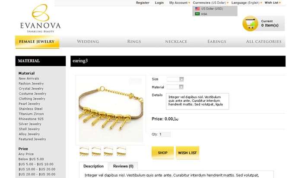Open the Language dropdown menu
This screenshot has height=178, width=305.
247,3
